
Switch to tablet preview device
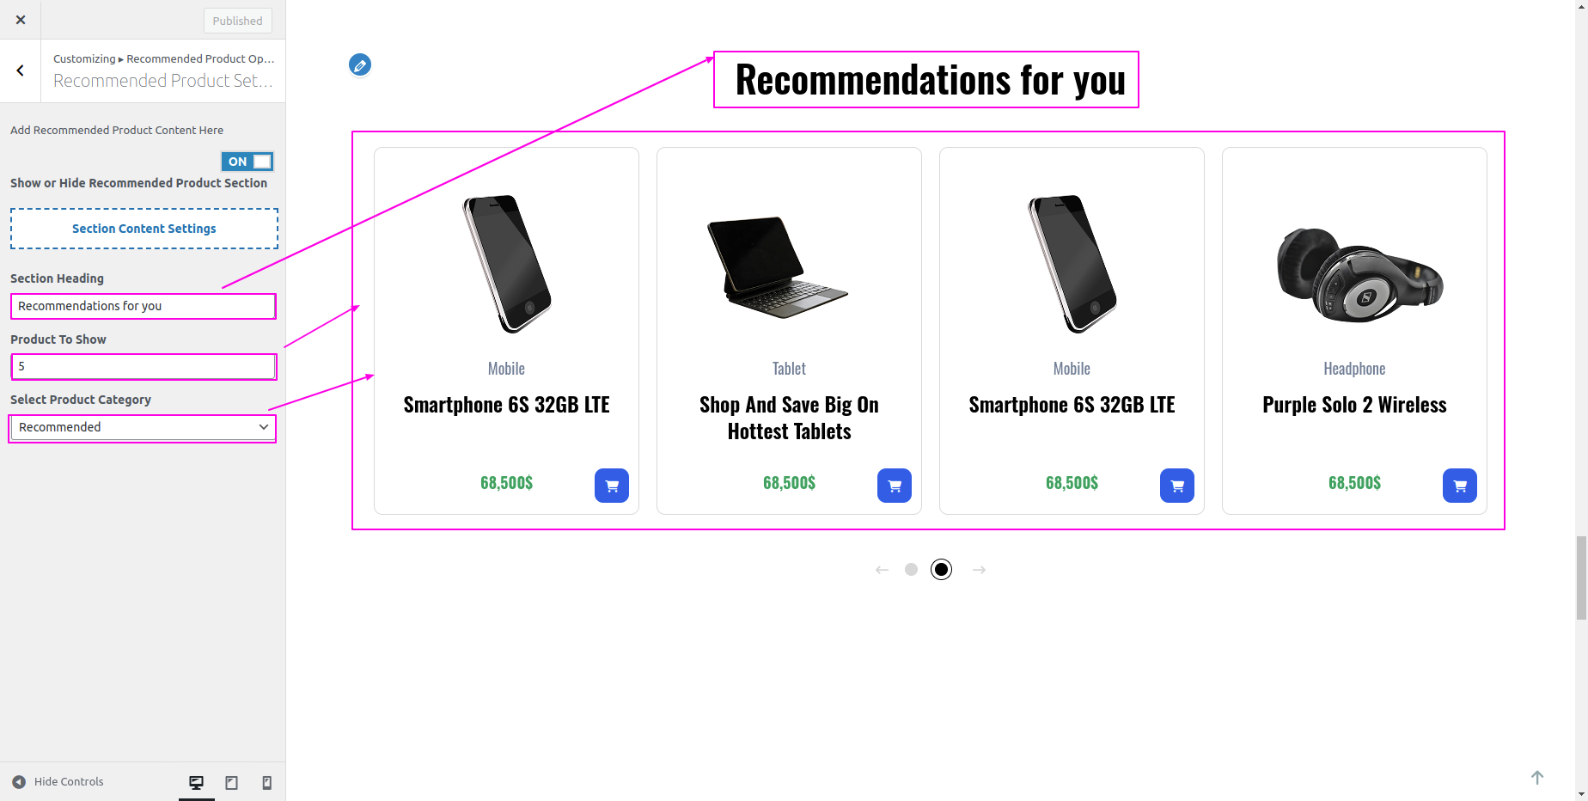[x=232, y=782]
